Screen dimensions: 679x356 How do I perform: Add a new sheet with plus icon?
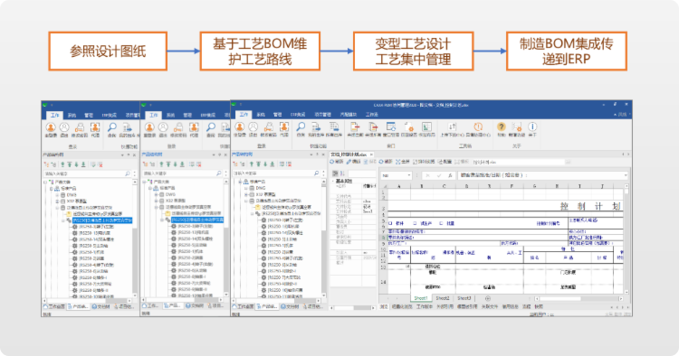tap(488, 298)
